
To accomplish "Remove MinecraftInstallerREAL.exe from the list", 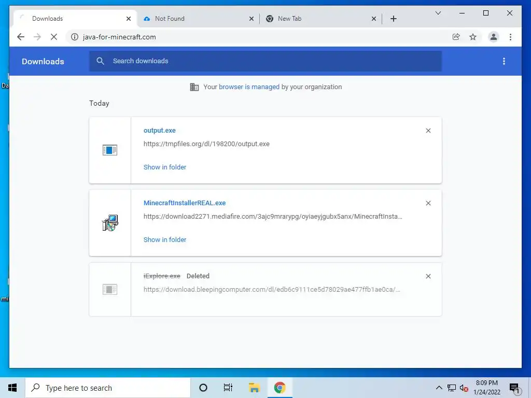I will (428, 203).
